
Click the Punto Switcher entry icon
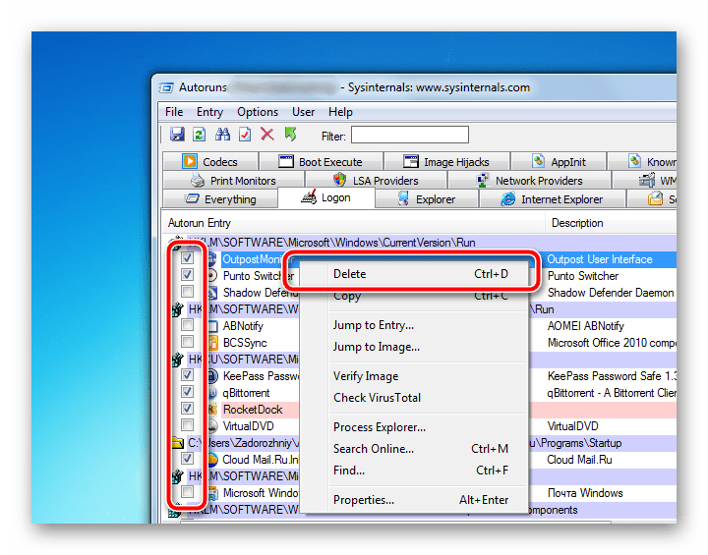tap(211, 276)
